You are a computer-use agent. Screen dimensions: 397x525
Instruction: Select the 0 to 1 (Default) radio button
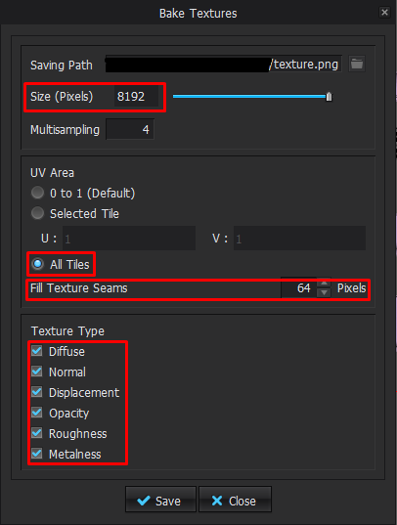37,193
